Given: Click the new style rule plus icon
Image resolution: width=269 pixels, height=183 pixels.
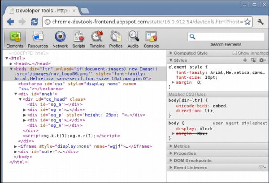Looking at the screenshot, I should coord(245,60).
